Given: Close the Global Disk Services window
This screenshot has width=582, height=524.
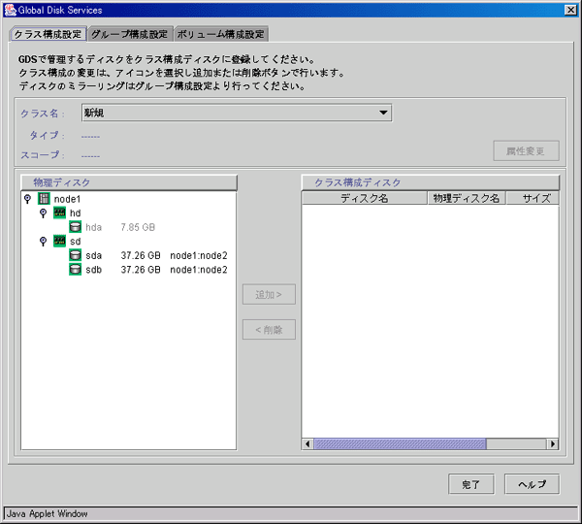Looking at the screenshot, I should (571, 10).
